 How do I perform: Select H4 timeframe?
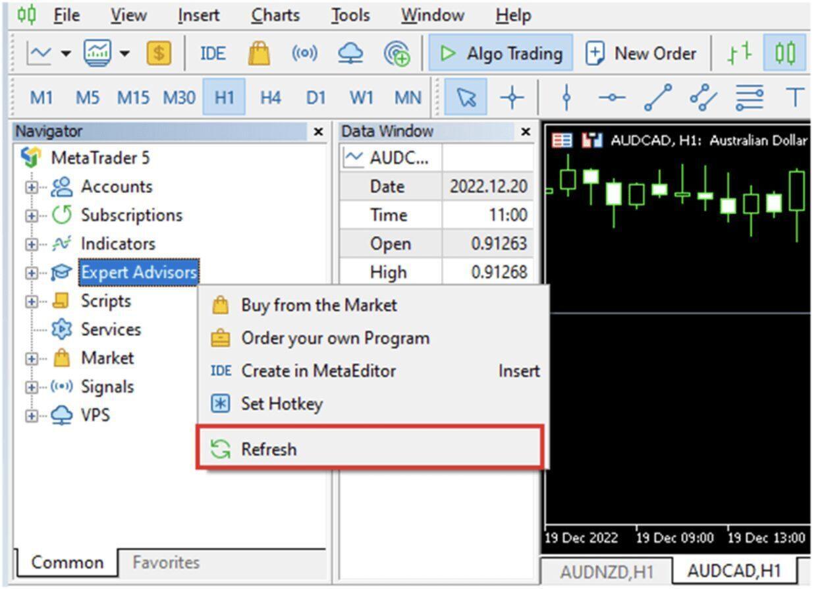270,98
